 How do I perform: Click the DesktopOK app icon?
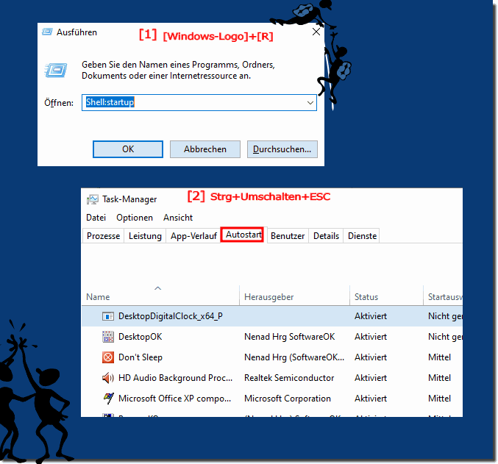[x=108, y=337]
